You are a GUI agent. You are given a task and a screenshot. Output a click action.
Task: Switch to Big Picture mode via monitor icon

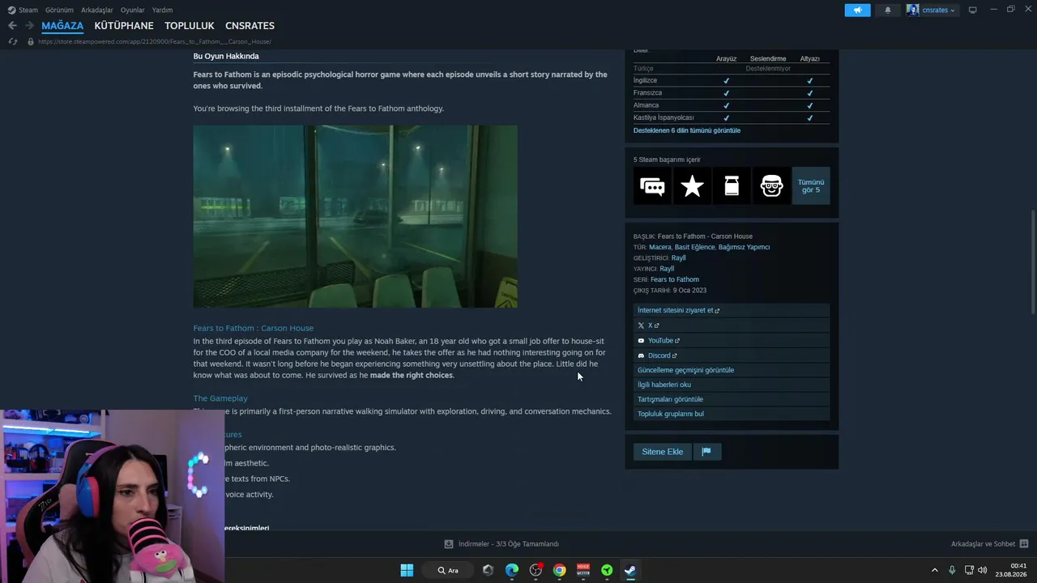click(x=973, y=10)
